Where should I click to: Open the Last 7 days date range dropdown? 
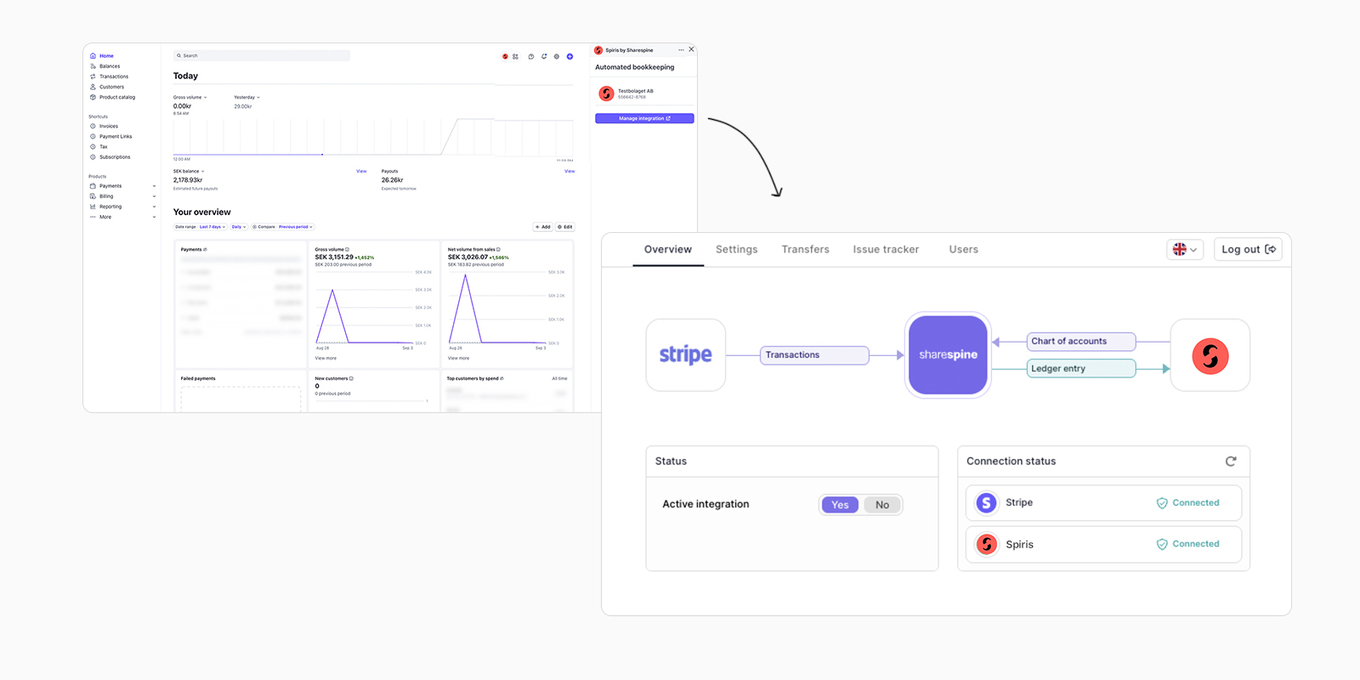point(212,227)
